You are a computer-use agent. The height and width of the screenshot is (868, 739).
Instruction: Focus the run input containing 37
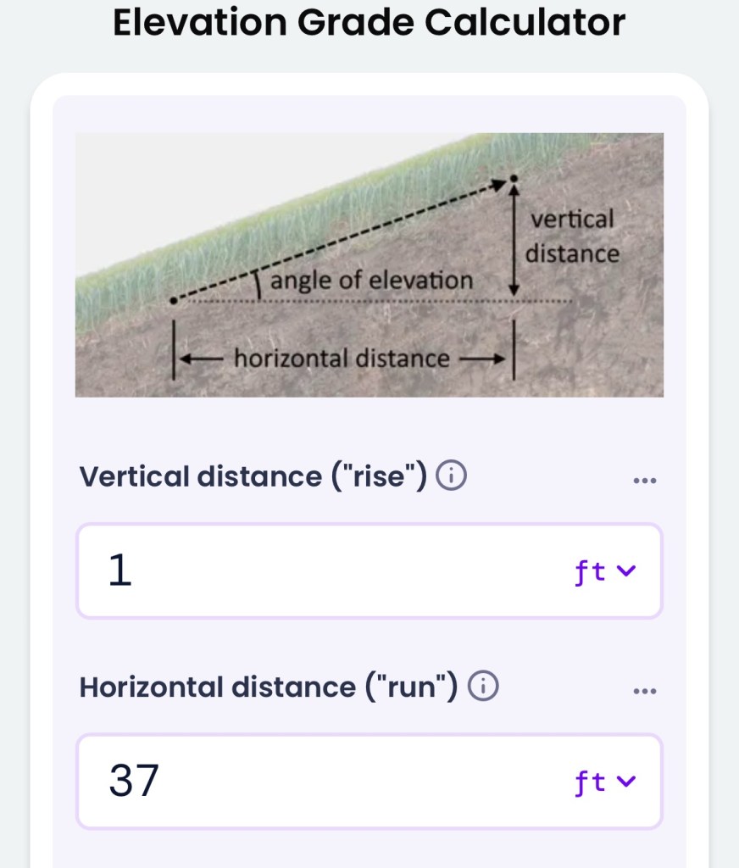(322, 782)
